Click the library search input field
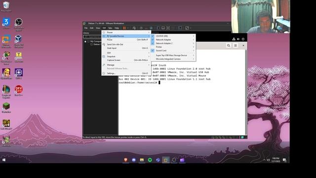The width and height of the screenshot is (316, 178). pyautogui.click(x=92, y=37)
